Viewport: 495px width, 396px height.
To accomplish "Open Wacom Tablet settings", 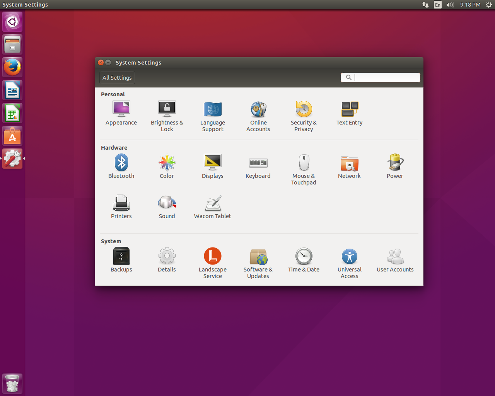I will tap(213, 207).
